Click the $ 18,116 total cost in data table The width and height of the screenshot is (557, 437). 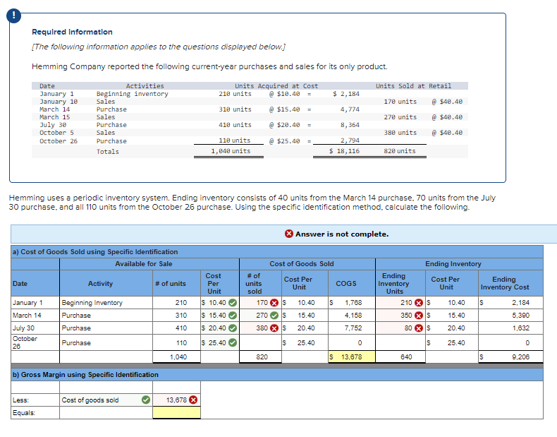tap(344, 151)
